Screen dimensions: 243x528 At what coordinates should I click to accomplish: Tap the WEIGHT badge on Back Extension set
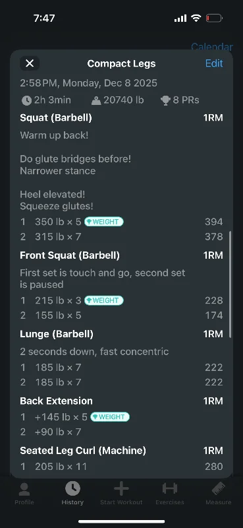coord(110,417)
